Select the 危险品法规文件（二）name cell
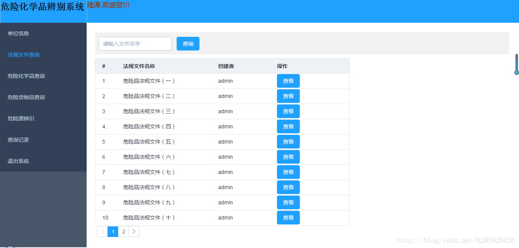 149,96
